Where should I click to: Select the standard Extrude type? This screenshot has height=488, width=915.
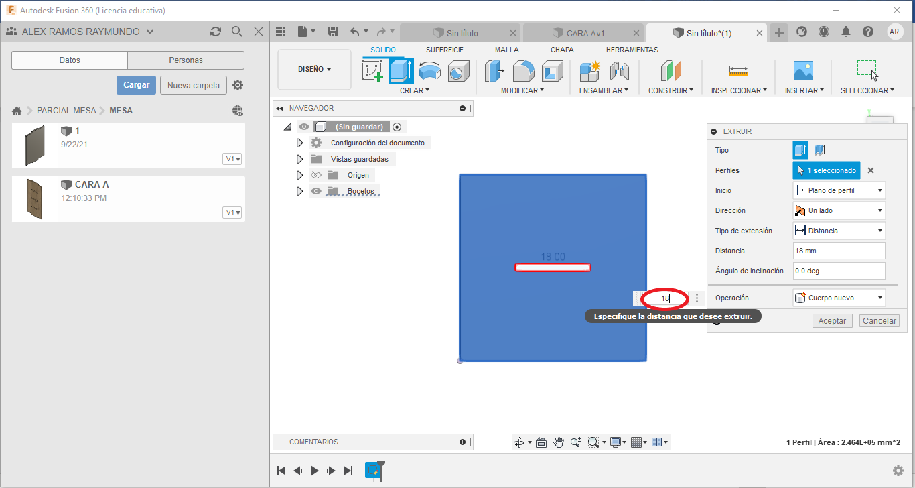(800, 150)
